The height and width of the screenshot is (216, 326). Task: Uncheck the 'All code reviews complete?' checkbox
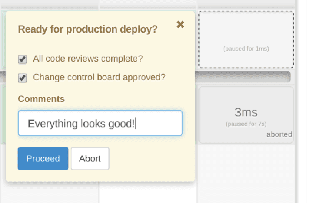pyautogui.click(x=22, y=59)
